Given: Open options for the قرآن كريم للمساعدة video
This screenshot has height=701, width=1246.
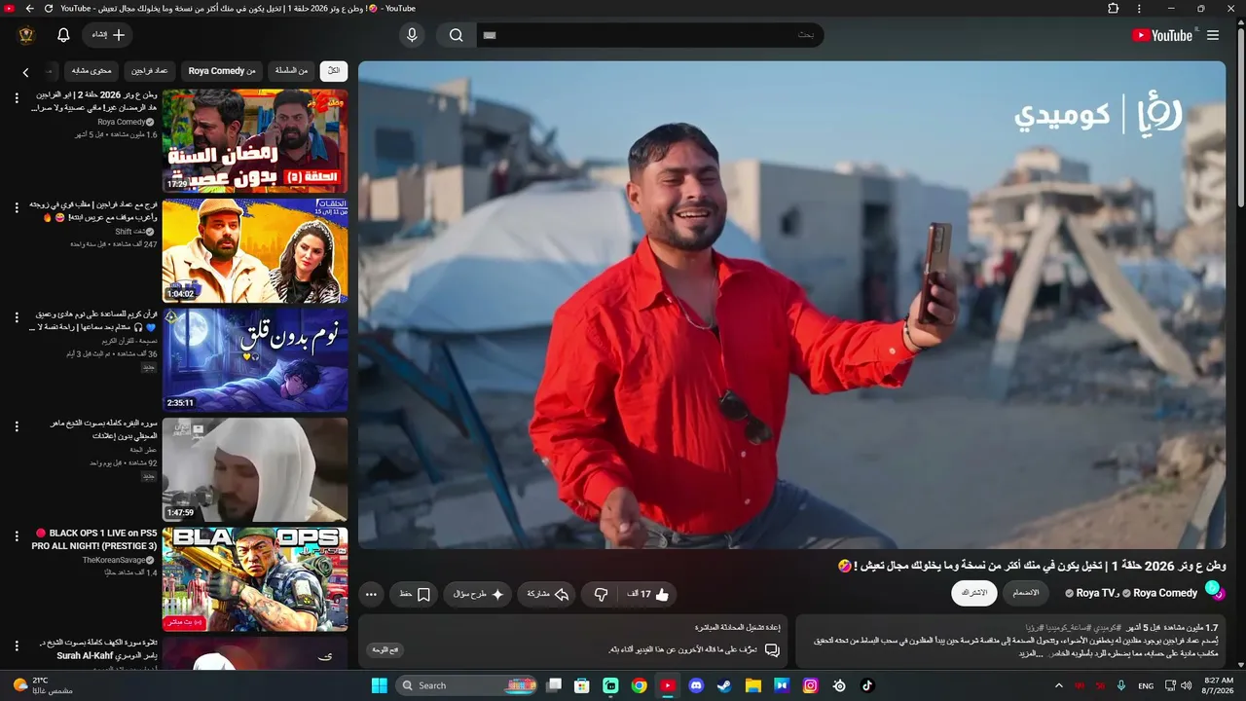Looking at the screenshot, I should [17, 316].
